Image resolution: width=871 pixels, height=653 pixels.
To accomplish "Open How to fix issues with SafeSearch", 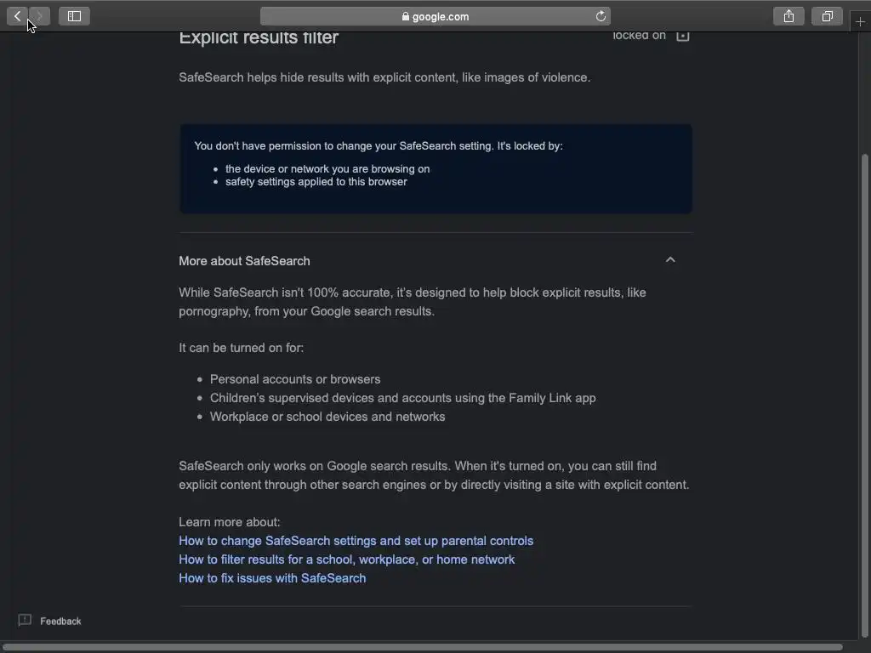I will 272,578.
